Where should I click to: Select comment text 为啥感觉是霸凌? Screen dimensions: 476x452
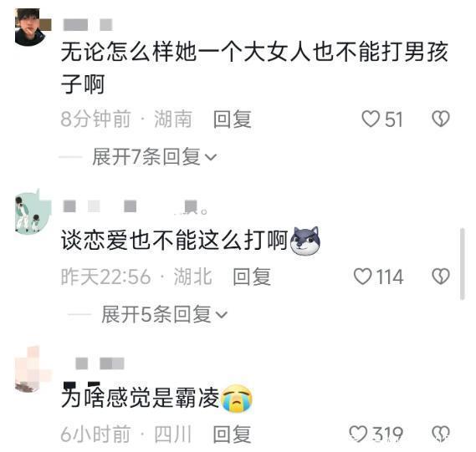point(141,398)
